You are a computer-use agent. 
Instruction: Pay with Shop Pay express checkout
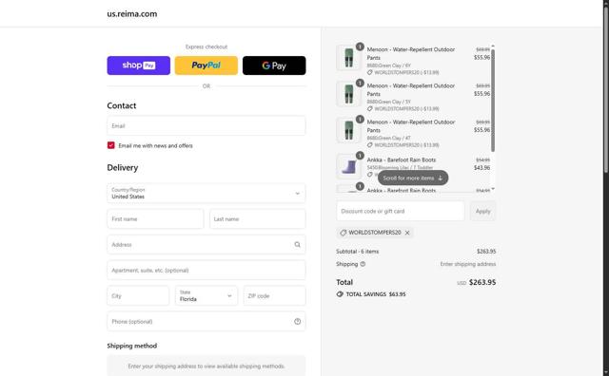pos(138,66)
